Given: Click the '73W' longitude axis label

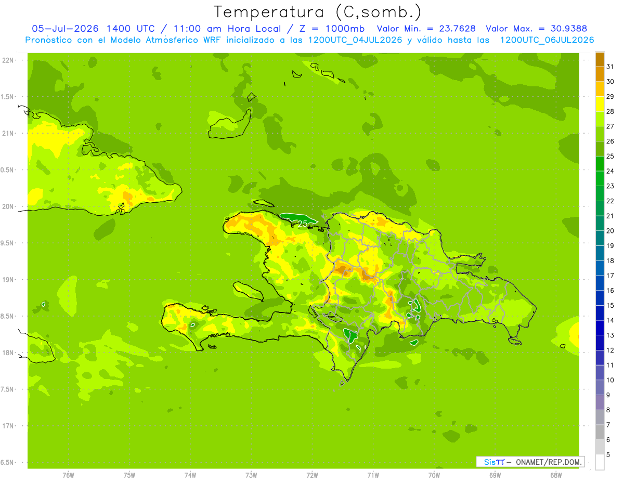Looking at the screenshot, I should pos(251,475).
